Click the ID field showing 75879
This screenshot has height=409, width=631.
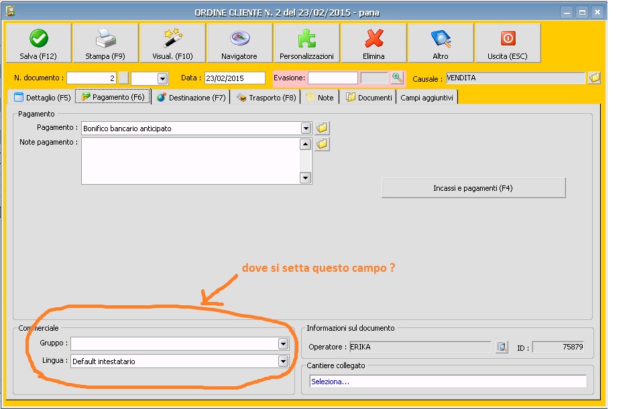click(559, 347)
